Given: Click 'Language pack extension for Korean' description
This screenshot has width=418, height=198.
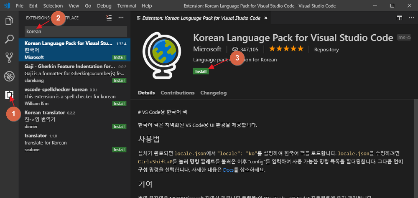Looking at the screenshot, I should [235, 60].
